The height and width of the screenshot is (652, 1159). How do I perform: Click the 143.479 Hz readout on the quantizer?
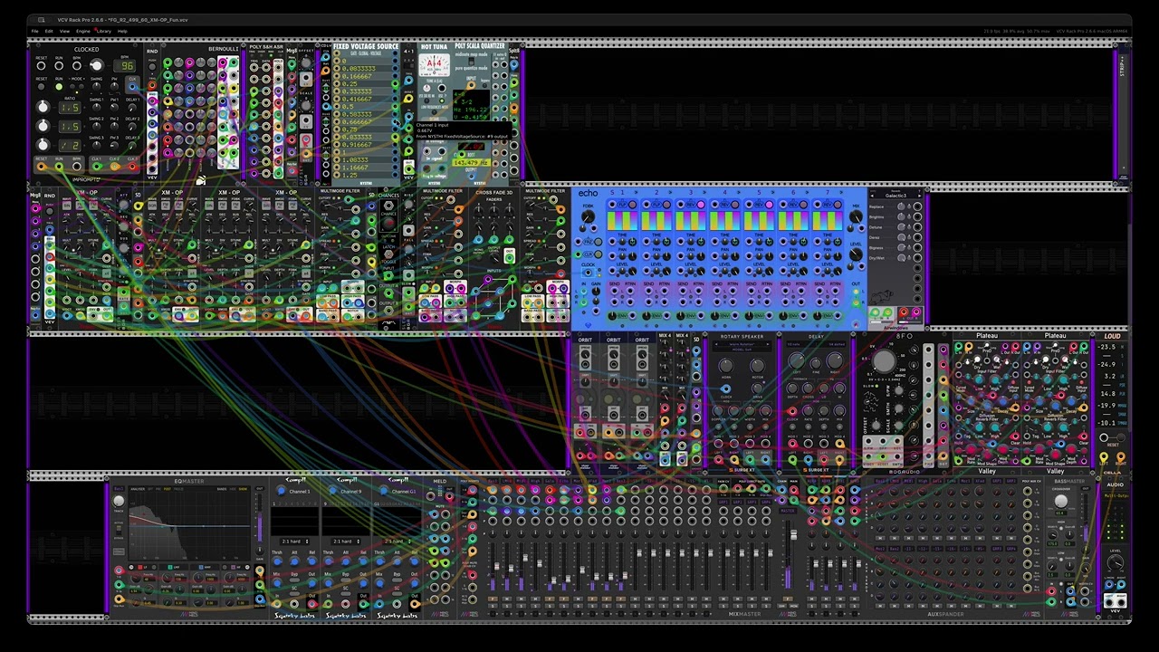coord(471,163)
